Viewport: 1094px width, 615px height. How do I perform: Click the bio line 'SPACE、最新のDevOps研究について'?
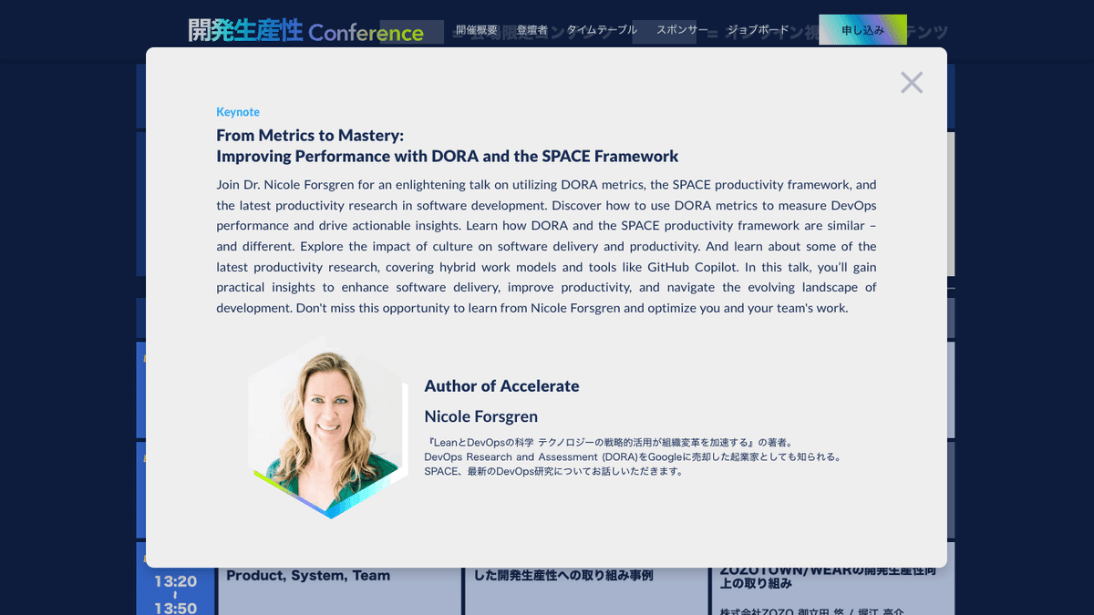[553, 471]
